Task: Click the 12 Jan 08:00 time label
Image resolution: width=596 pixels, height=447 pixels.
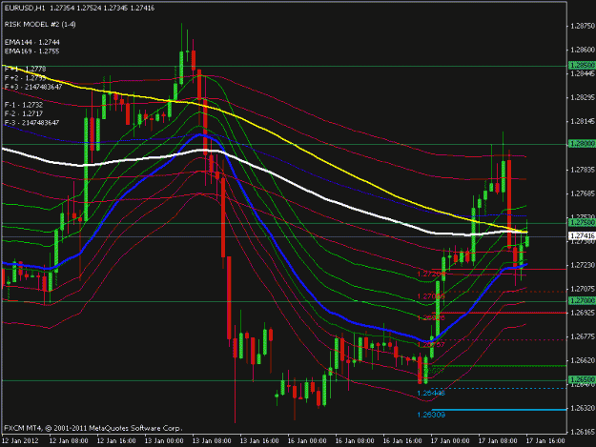Action: coord(69,441)
